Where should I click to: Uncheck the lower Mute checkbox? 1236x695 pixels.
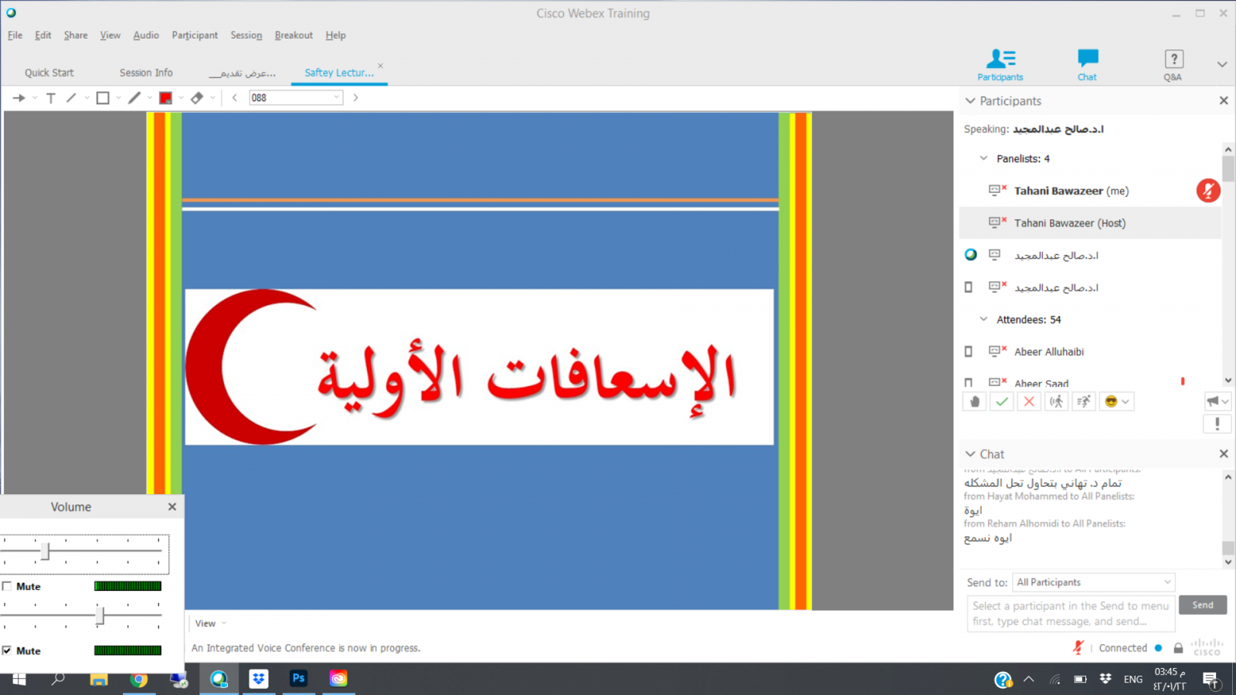click(x=7, y=651)
